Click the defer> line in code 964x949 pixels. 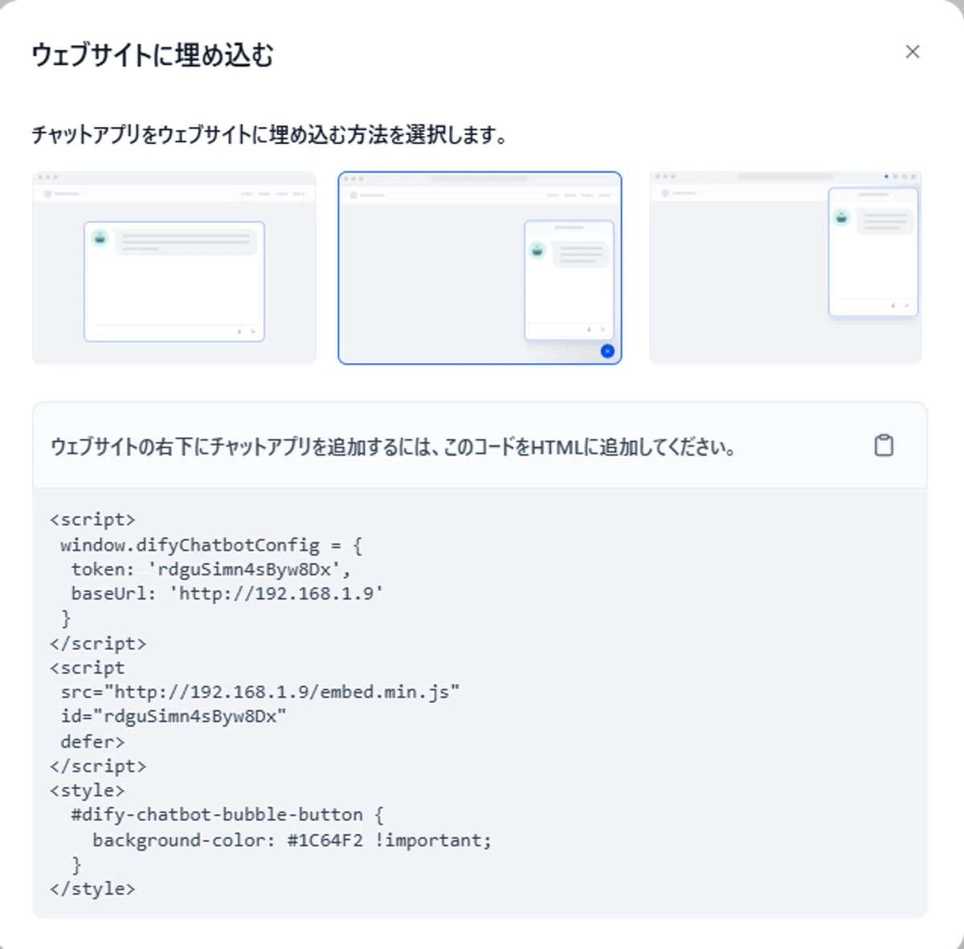pyautogui.click(x=92, y=742)
